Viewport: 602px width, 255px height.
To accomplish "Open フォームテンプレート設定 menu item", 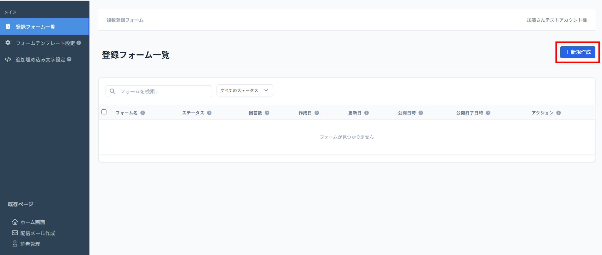I will point(45,43).
